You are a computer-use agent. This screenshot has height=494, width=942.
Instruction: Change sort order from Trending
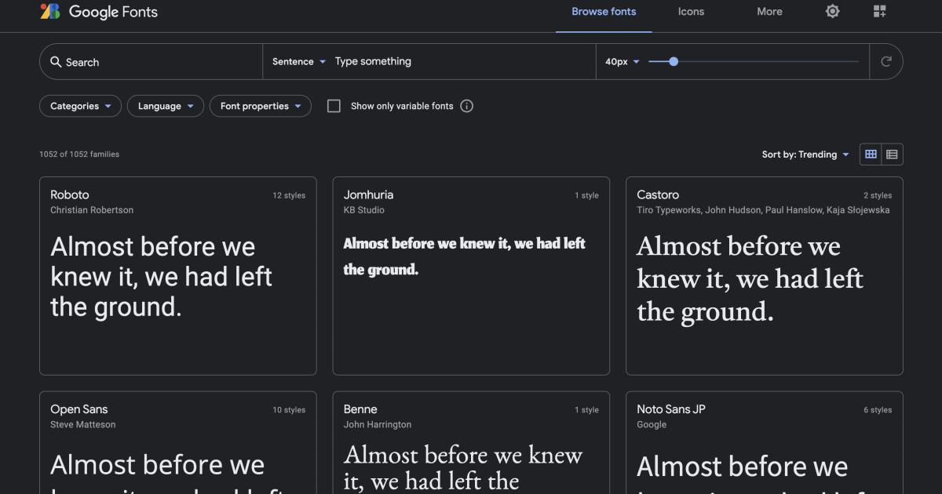[805, 154]
